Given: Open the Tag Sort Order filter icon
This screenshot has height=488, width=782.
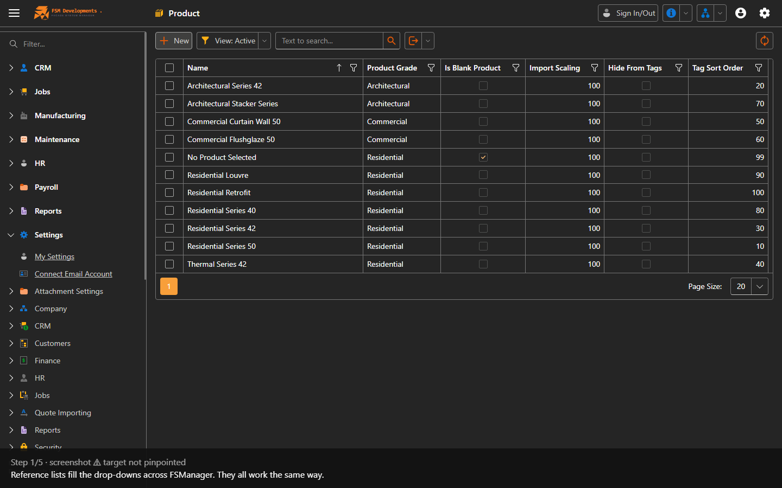Looking at the screenshot, I should 759,68.
